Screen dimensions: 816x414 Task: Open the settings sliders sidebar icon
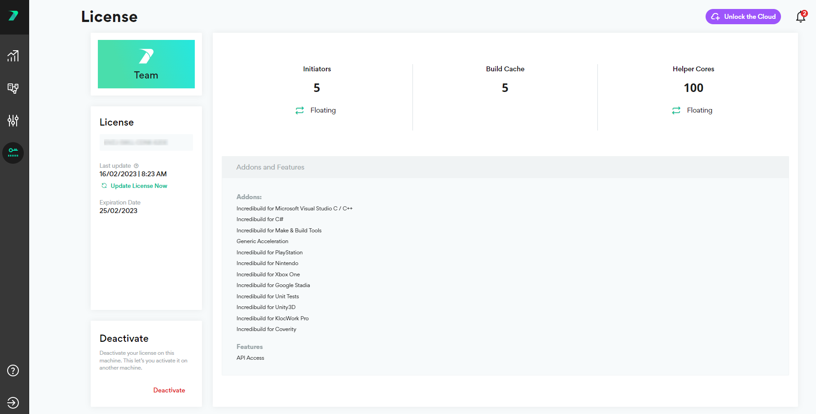13,121
